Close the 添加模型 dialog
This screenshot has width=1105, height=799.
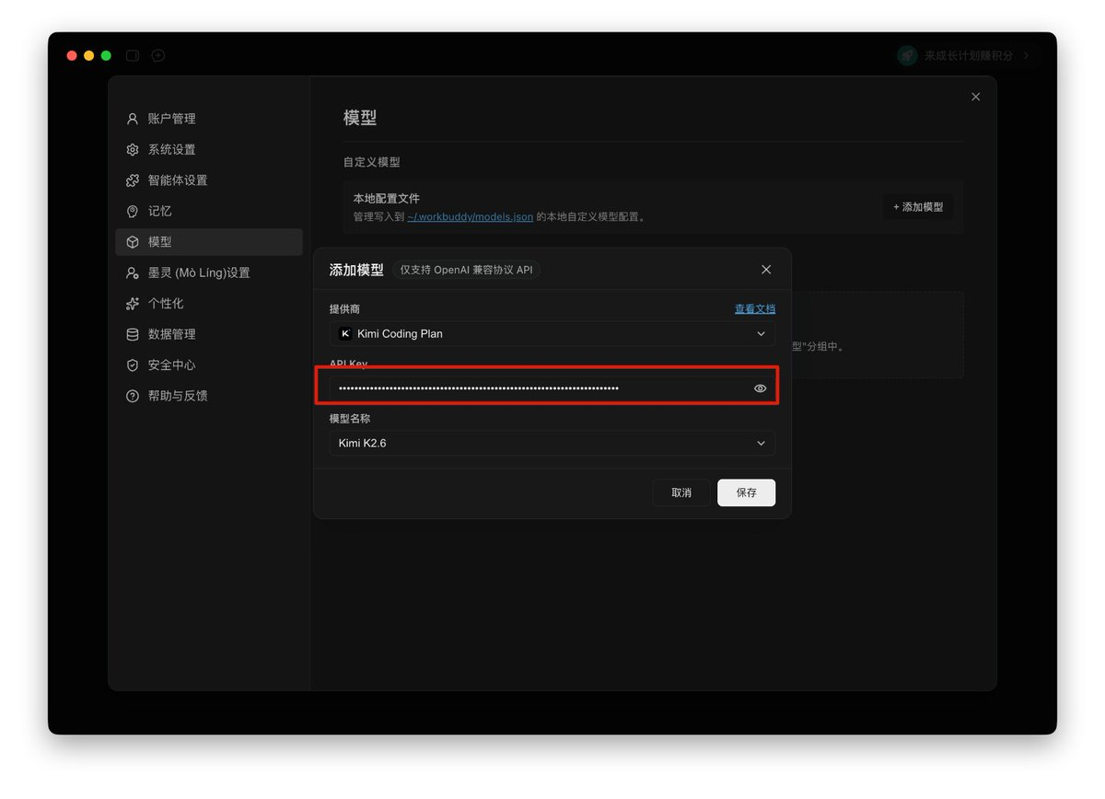[x=766, y=270]
